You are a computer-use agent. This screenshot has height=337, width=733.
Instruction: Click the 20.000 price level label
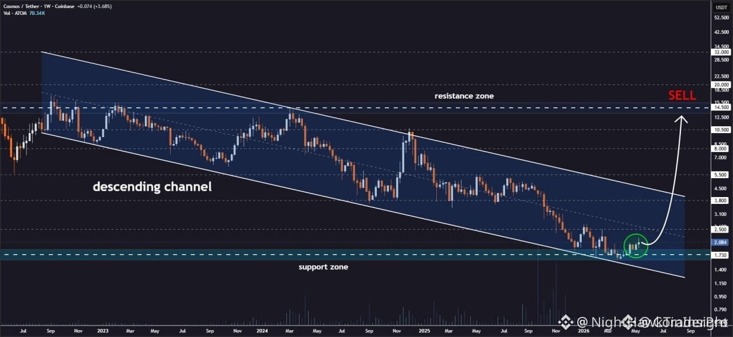pos(720,85)
